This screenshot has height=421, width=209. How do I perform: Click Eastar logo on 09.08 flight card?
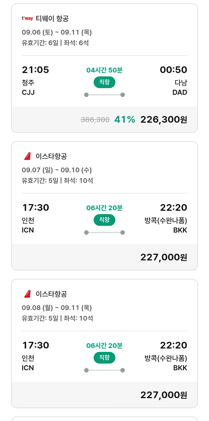click(x=27, y=294)
